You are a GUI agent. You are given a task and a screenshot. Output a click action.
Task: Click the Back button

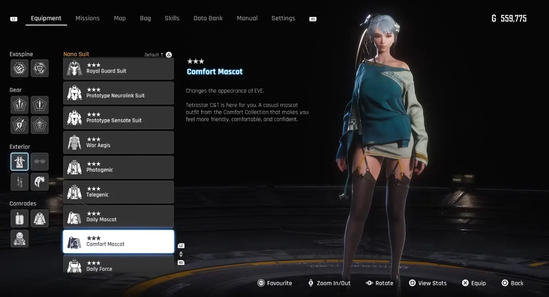tap(512, 283)
